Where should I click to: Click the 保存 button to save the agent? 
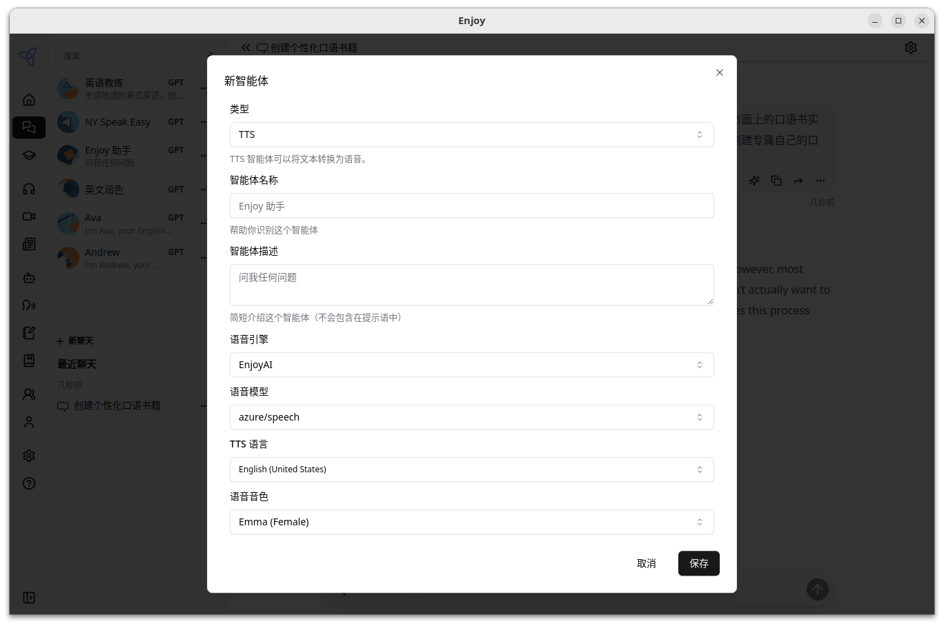(x=698, y=563)
